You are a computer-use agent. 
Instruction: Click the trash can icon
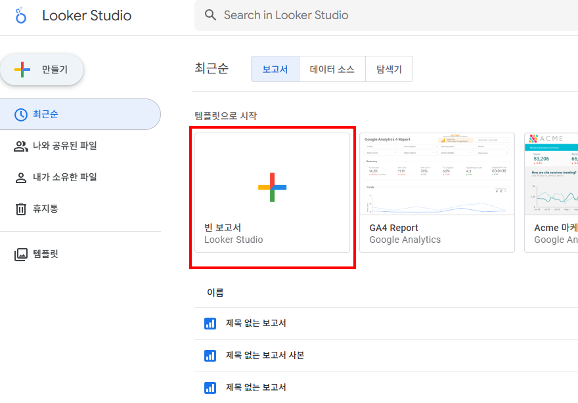coord(20,209)
